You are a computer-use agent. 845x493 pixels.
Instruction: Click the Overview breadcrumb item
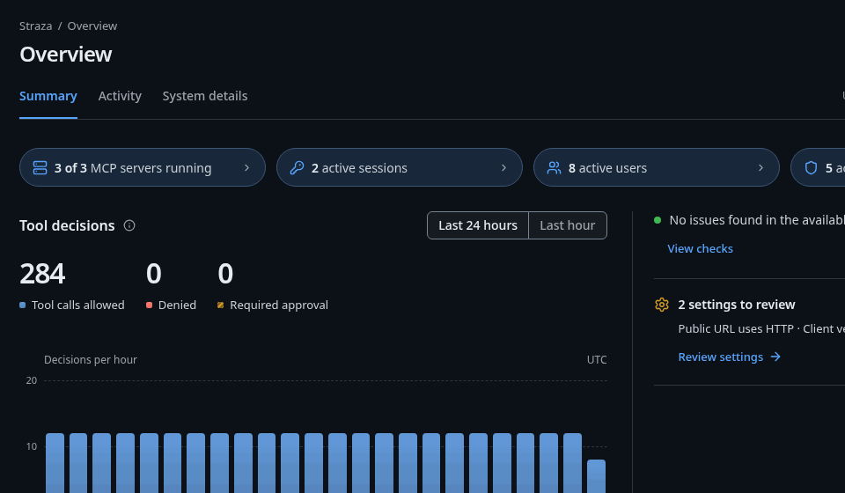(x=92, y=26)
